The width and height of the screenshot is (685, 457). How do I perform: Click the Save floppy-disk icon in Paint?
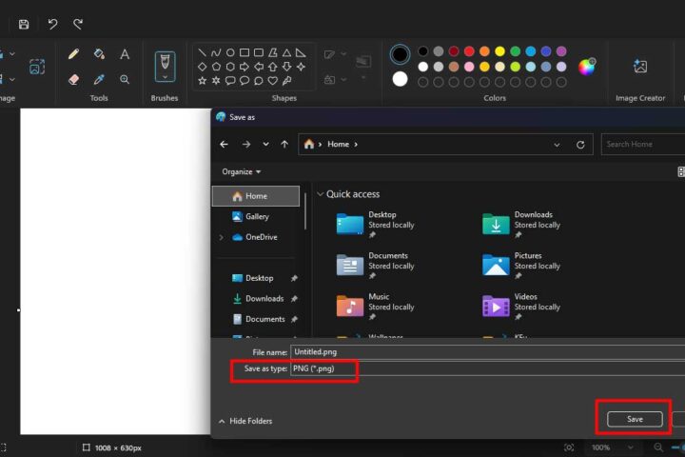(24, 24)
